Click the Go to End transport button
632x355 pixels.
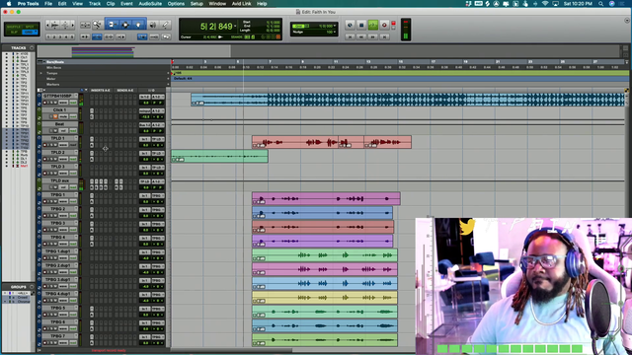pyautogui.click(x=384, y=36)
